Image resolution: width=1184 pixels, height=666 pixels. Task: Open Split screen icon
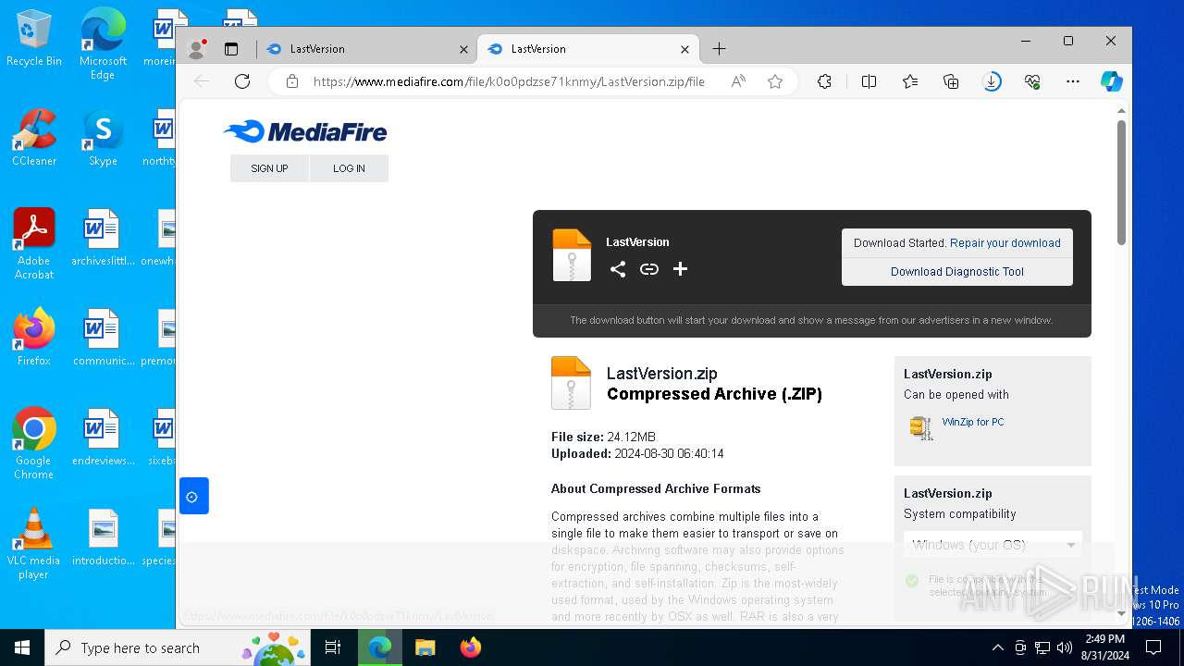(x=869, y=81)
